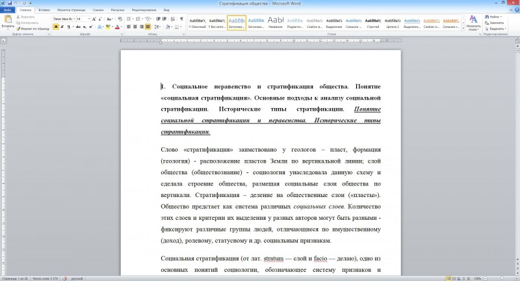Align the paragraph text to the left
520x281 pixels.
129,27
